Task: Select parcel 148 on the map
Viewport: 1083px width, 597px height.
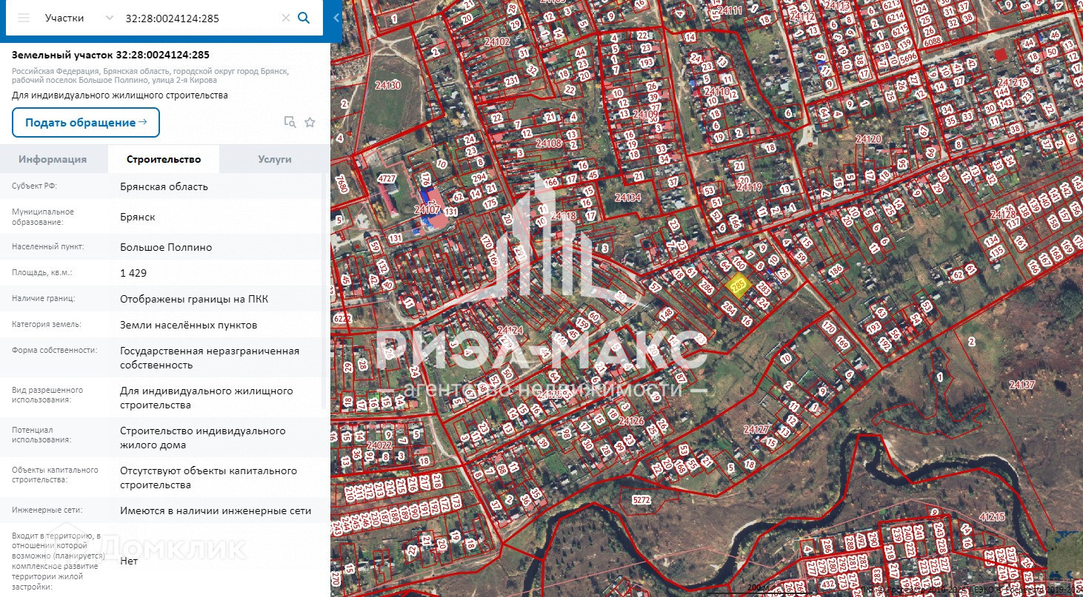Action: [x=666, y=313]
